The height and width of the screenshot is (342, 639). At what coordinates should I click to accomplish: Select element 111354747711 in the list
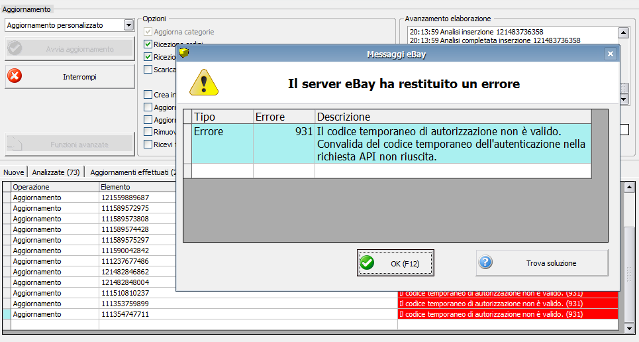125,314
